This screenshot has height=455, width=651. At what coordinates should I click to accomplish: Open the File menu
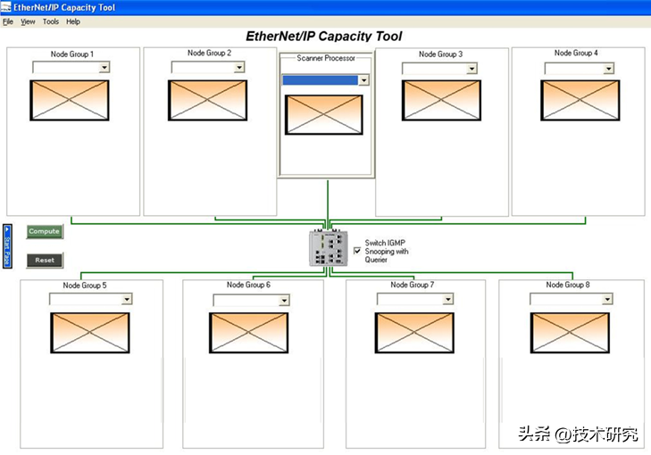coord(8,21)
